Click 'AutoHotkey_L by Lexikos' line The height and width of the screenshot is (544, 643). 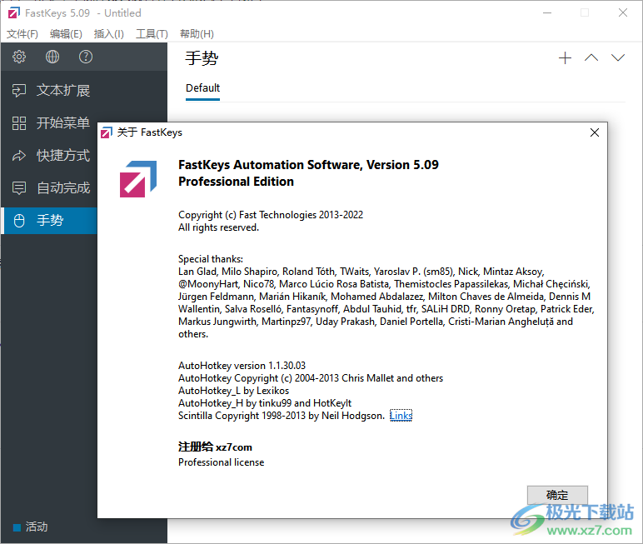[233, 391]
